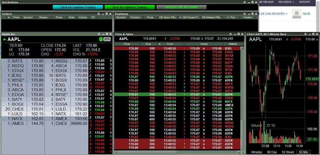
Task: Select the AMEX trade row in Time & Sales
Action: (177, 105)
